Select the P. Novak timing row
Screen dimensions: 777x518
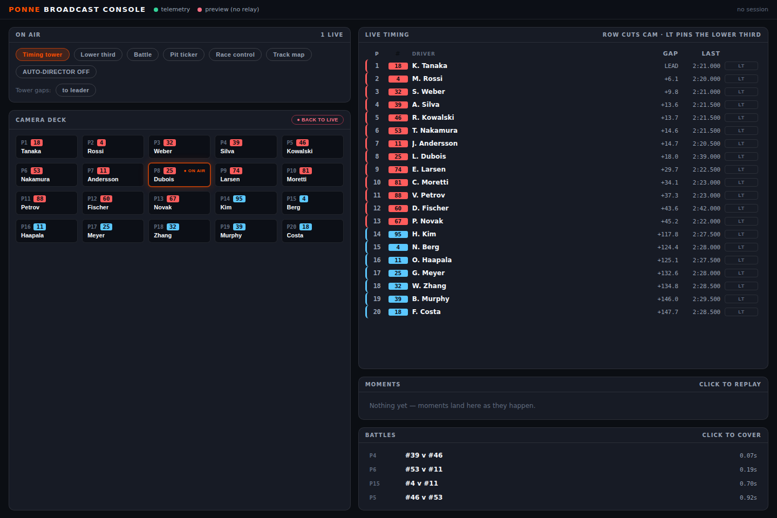[563, 221]
